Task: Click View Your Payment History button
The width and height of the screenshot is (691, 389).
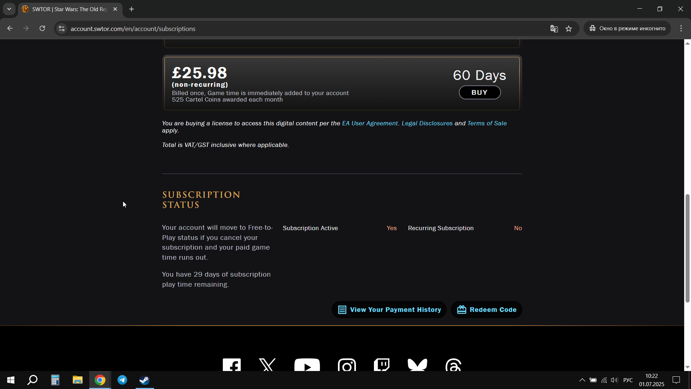Action: point(389,310)
